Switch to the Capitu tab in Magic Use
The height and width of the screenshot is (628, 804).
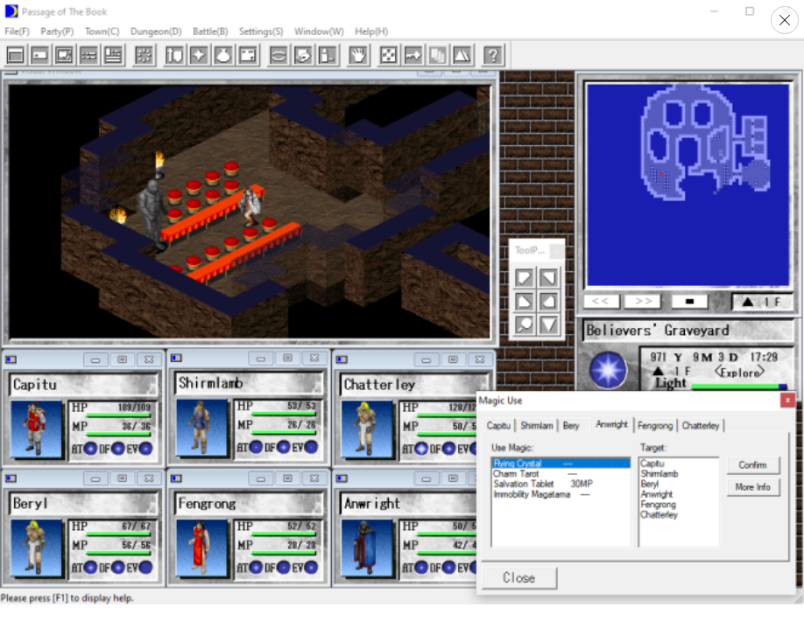498,425
